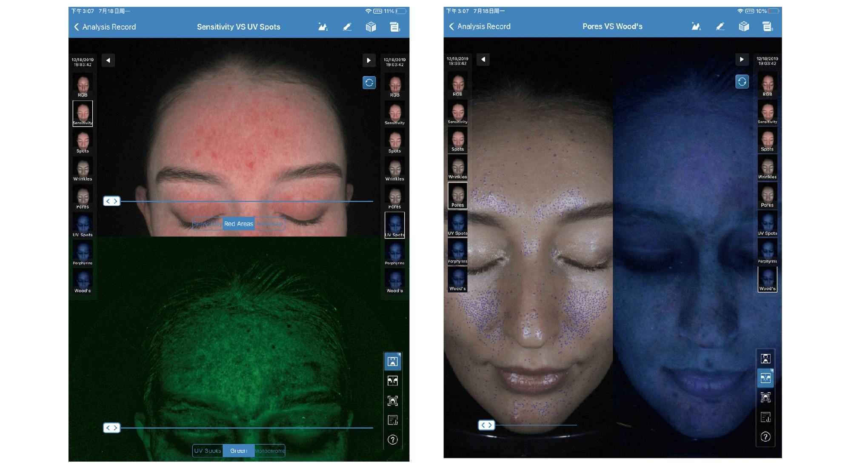
Task: Select RGB thumbnail in right strip of Sensitivity screen
Action: coord(395,85)
